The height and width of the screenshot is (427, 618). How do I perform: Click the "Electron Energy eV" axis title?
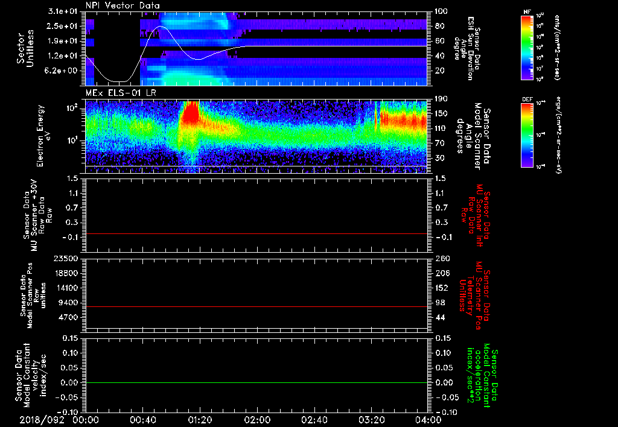pos(43,136)
